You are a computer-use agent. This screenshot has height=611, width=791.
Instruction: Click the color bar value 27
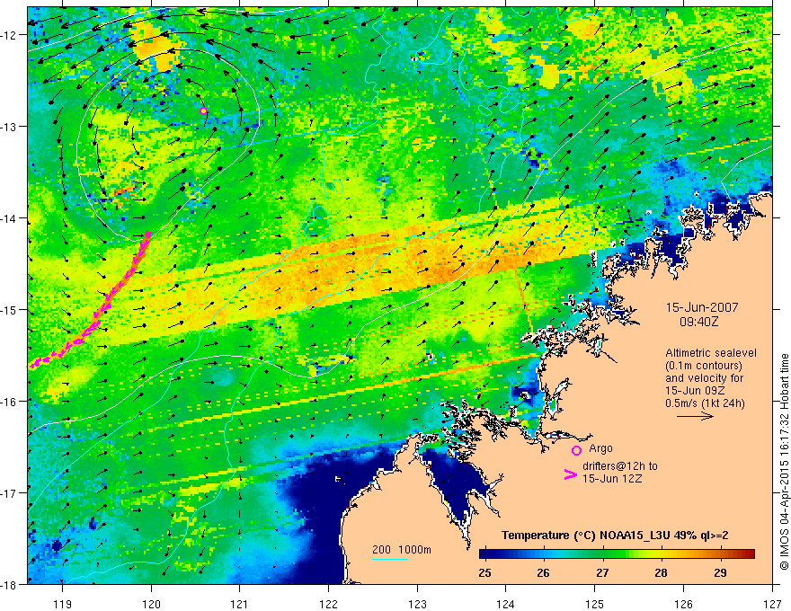pyautogui.click(x=602, y=572)
